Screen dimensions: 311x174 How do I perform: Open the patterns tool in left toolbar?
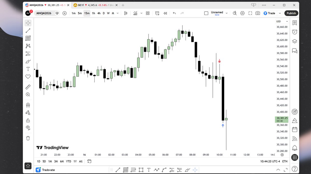(x=28, y=46)
